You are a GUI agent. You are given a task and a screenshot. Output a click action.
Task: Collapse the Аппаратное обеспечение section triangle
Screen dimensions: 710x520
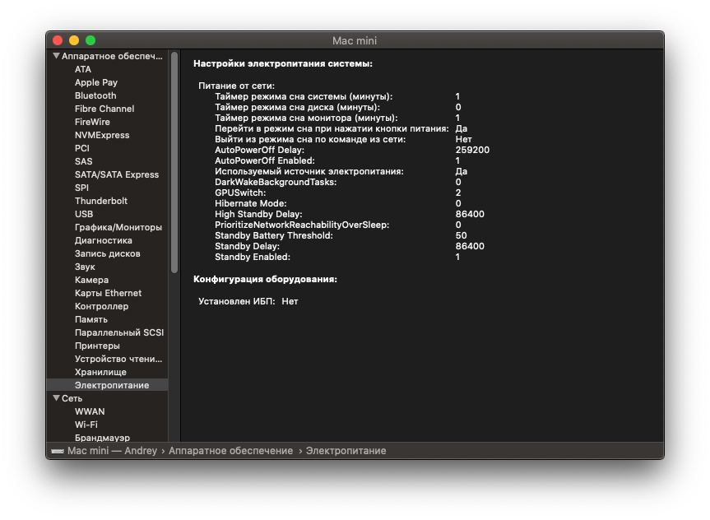[56, 56]
